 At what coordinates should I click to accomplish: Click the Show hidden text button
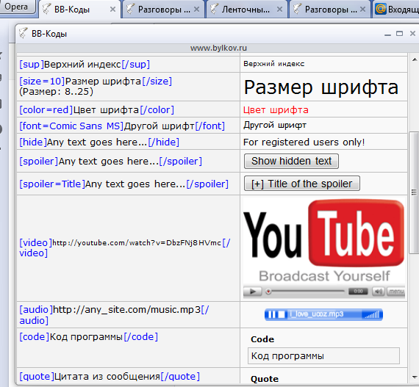click(291, 162)
